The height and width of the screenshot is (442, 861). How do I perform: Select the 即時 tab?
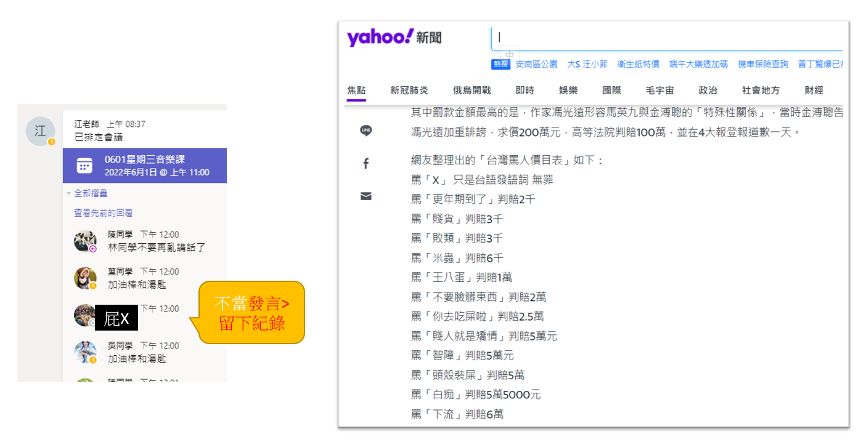[x=525, y=90]
